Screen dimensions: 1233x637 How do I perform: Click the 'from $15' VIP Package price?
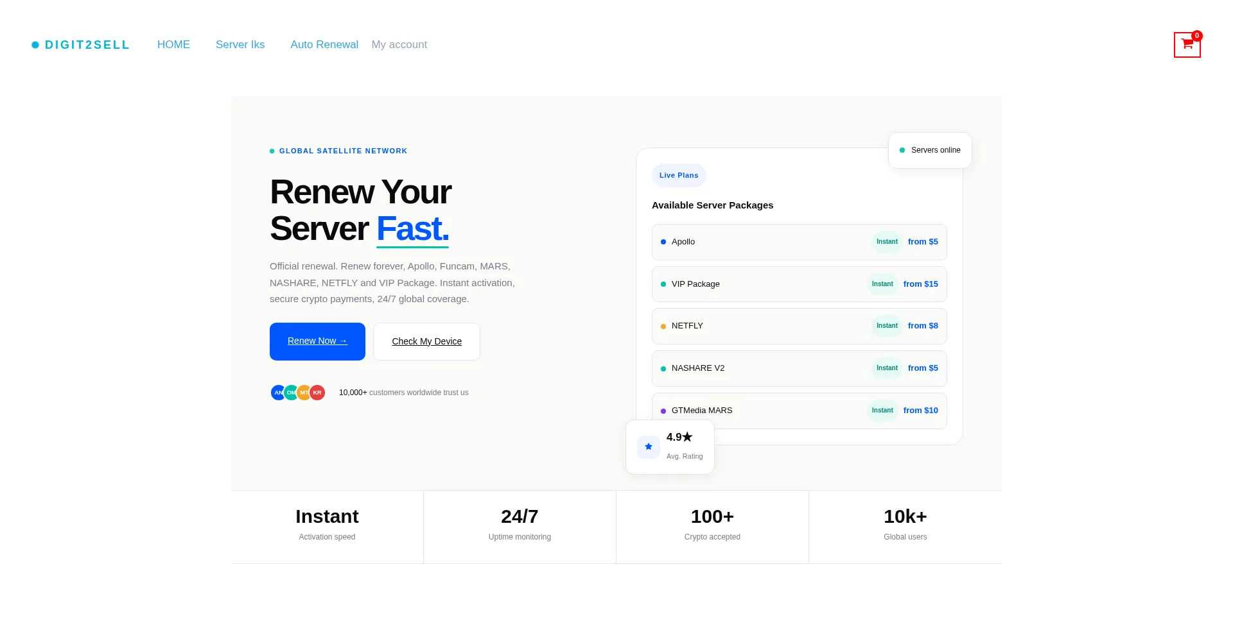click(920, 284)
